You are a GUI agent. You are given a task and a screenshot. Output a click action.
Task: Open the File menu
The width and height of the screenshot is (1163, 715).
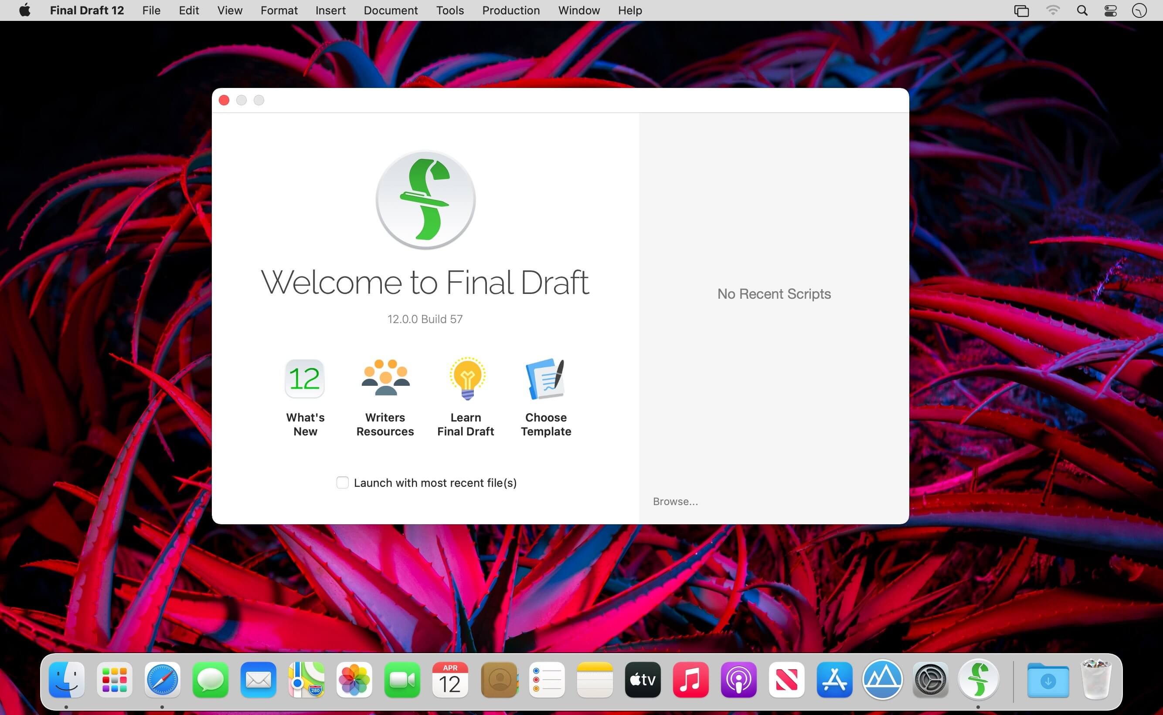(x=151, y=10)
